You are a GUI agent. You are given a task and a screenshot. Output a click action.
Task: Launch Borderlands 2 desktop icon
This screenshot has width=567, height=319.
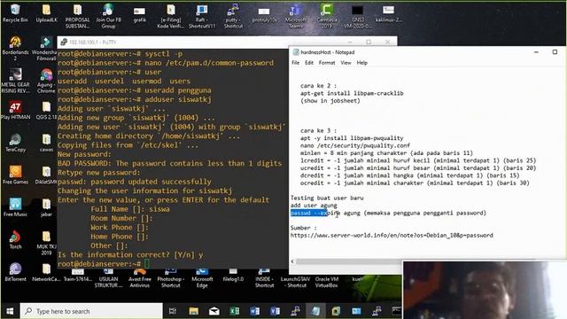(15, 49)
